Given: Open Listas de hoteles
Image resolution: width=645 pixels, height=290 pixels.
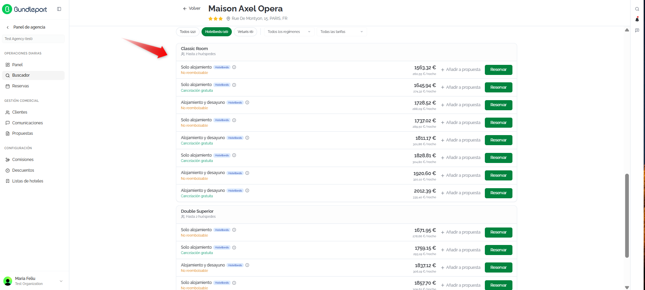Looking at the screenshot, I should coord(33,181).
